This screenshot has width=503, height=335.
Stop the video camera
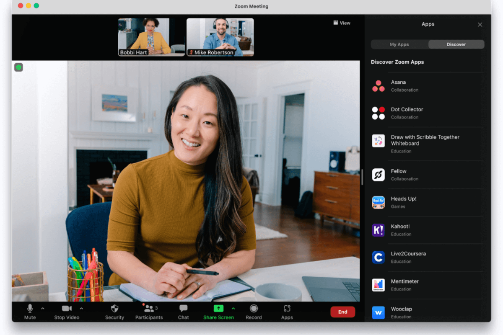67,309
